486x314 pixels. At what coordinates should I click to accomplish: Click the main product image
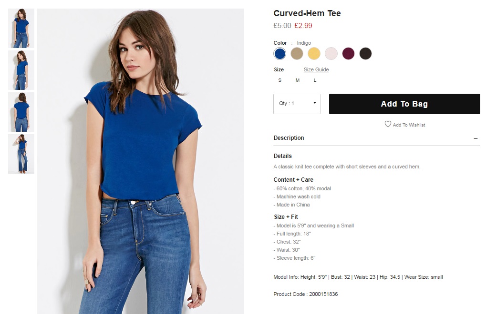pos(141,161)
